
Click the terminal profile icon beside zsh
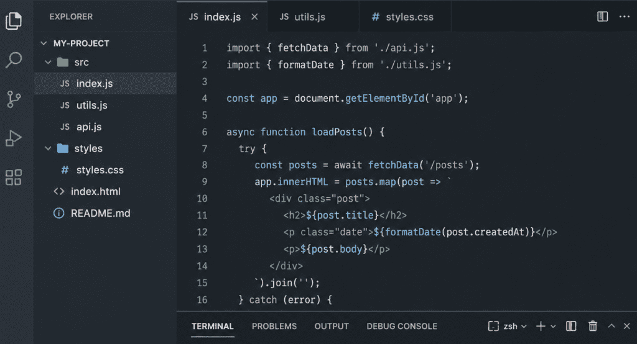[x=493, y=326]
